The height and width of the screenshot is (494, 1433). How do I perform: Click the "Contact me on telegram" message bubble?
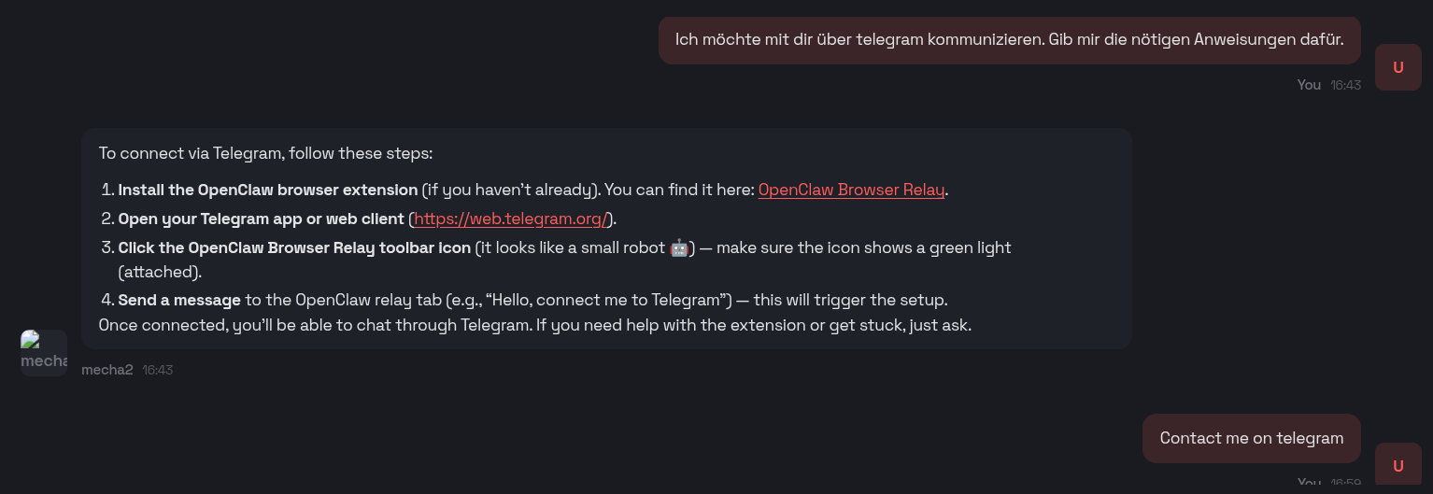point(1251,438)
